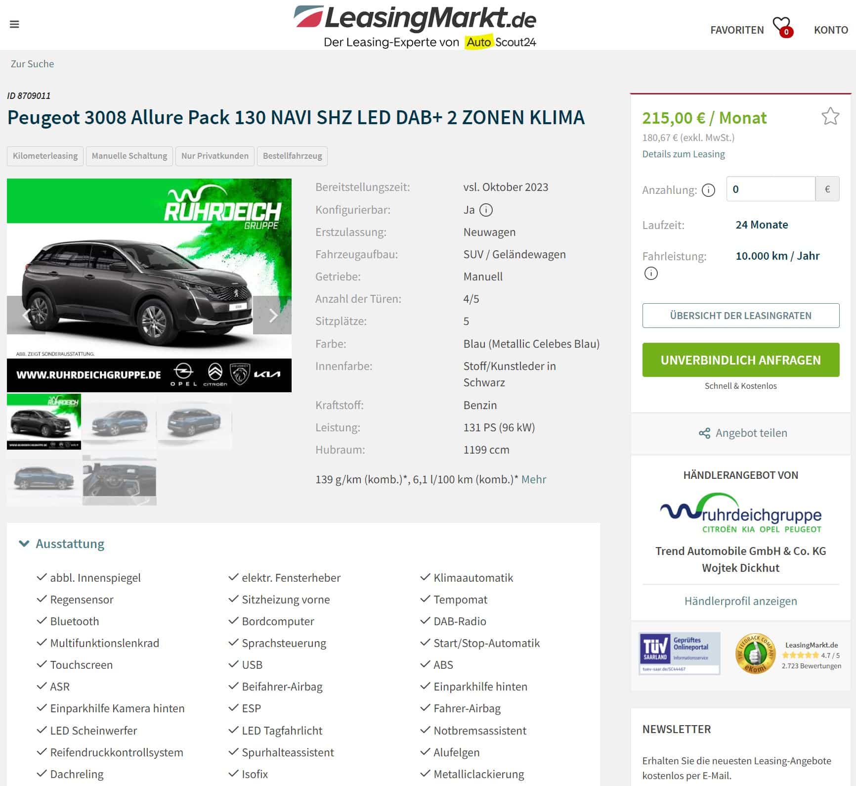Image resolution: width=856 pixels, height=786 pixels.
Task: Select the 'Metalliclackierung' entry
Action: (478, 774)
